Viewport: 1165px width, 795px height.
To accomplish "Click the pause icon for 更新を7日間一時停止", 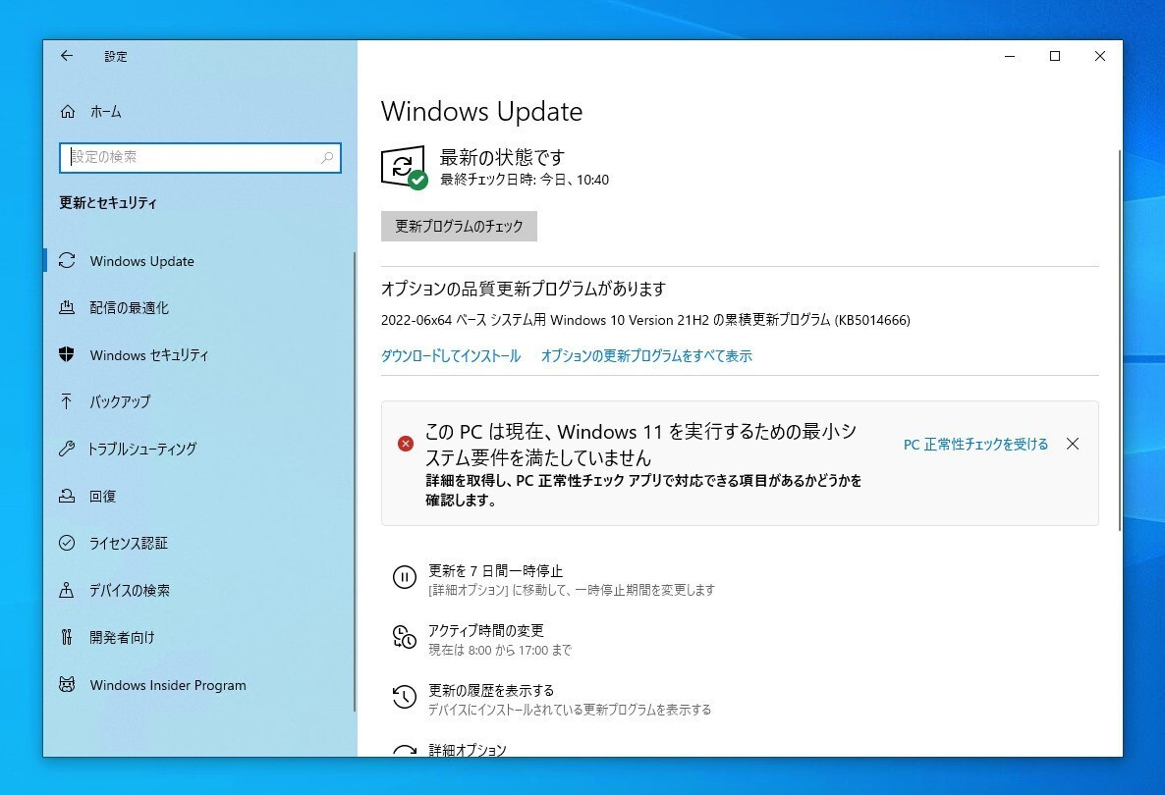I will click(404, 577).
